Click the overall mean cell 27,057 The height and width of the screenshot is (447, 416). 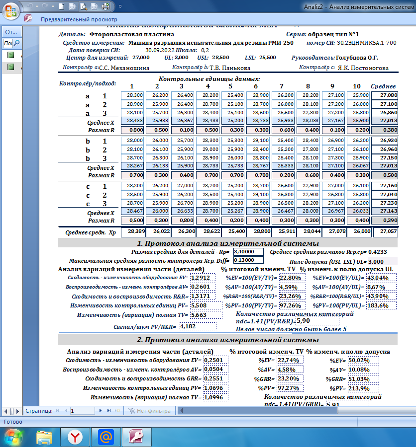coord(386,232)
